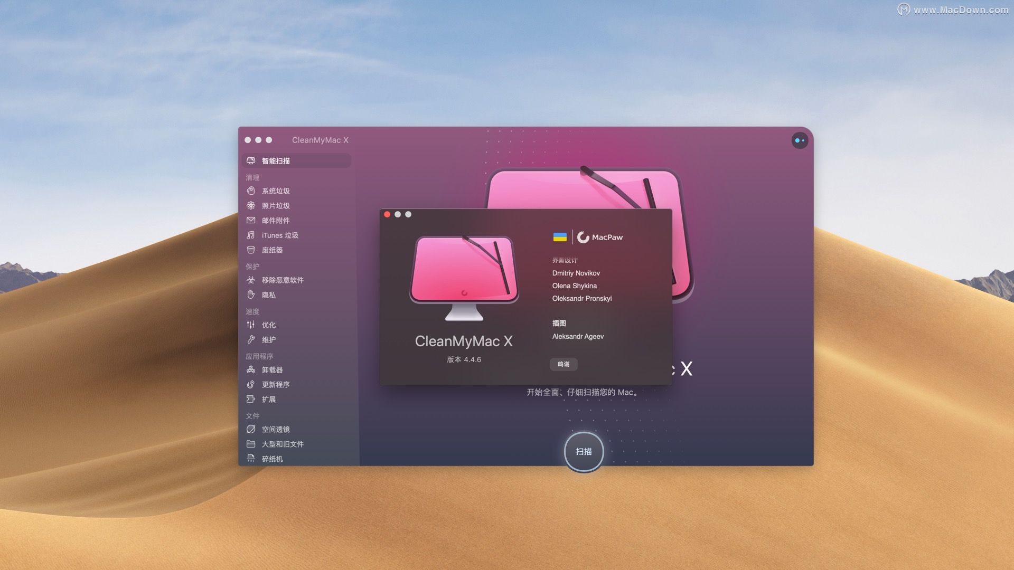The image size is (1014, 570).
Task: Click the name Olena Shykina
Action: point(575,286)
